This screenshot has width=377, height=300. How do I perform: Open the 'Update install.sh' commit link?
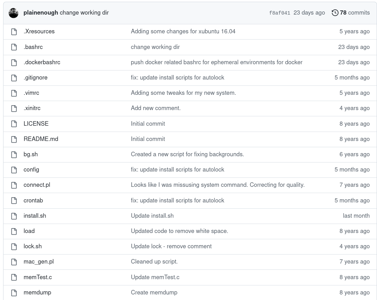[152, 216]
